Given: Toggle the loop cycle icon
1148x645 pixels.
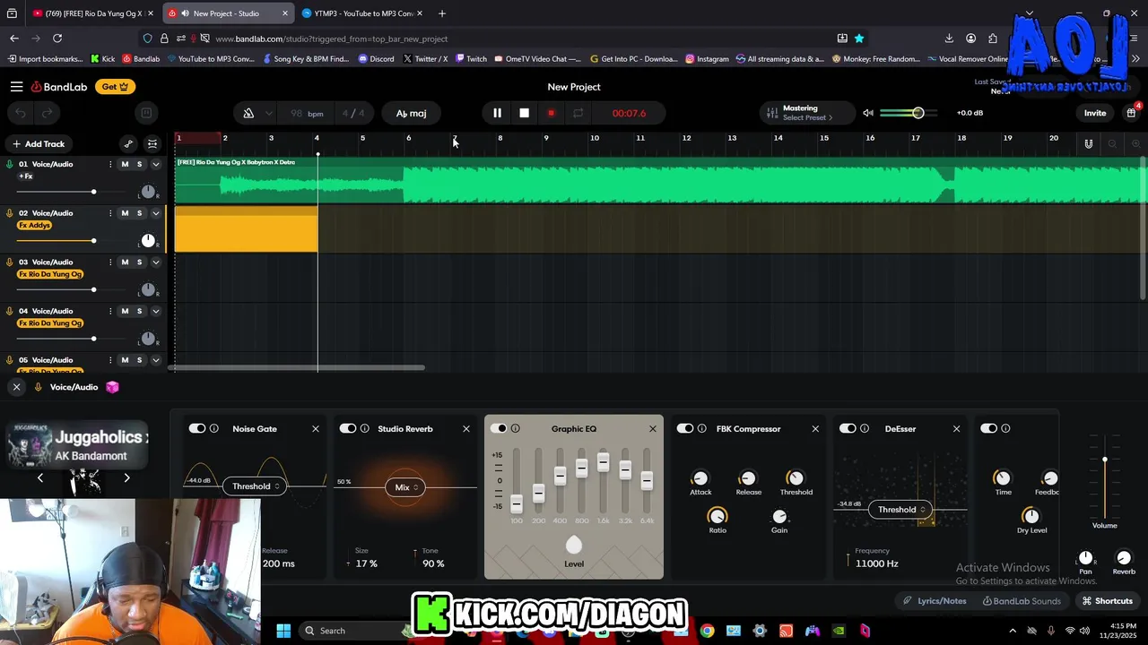Looking at the screenshot, I should 578,113.
